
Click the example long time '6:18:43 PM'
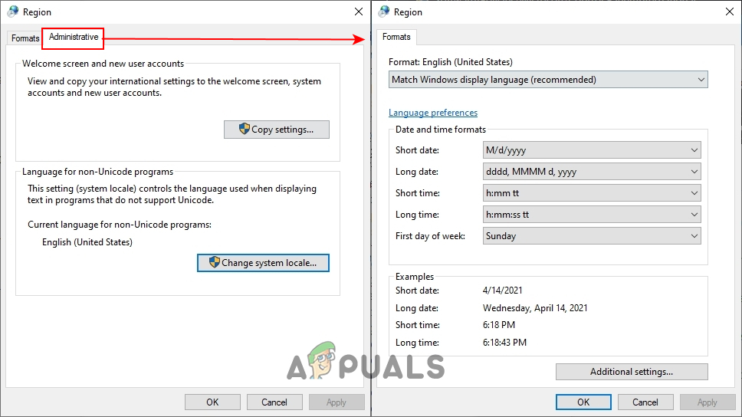[x=504, y=342]
